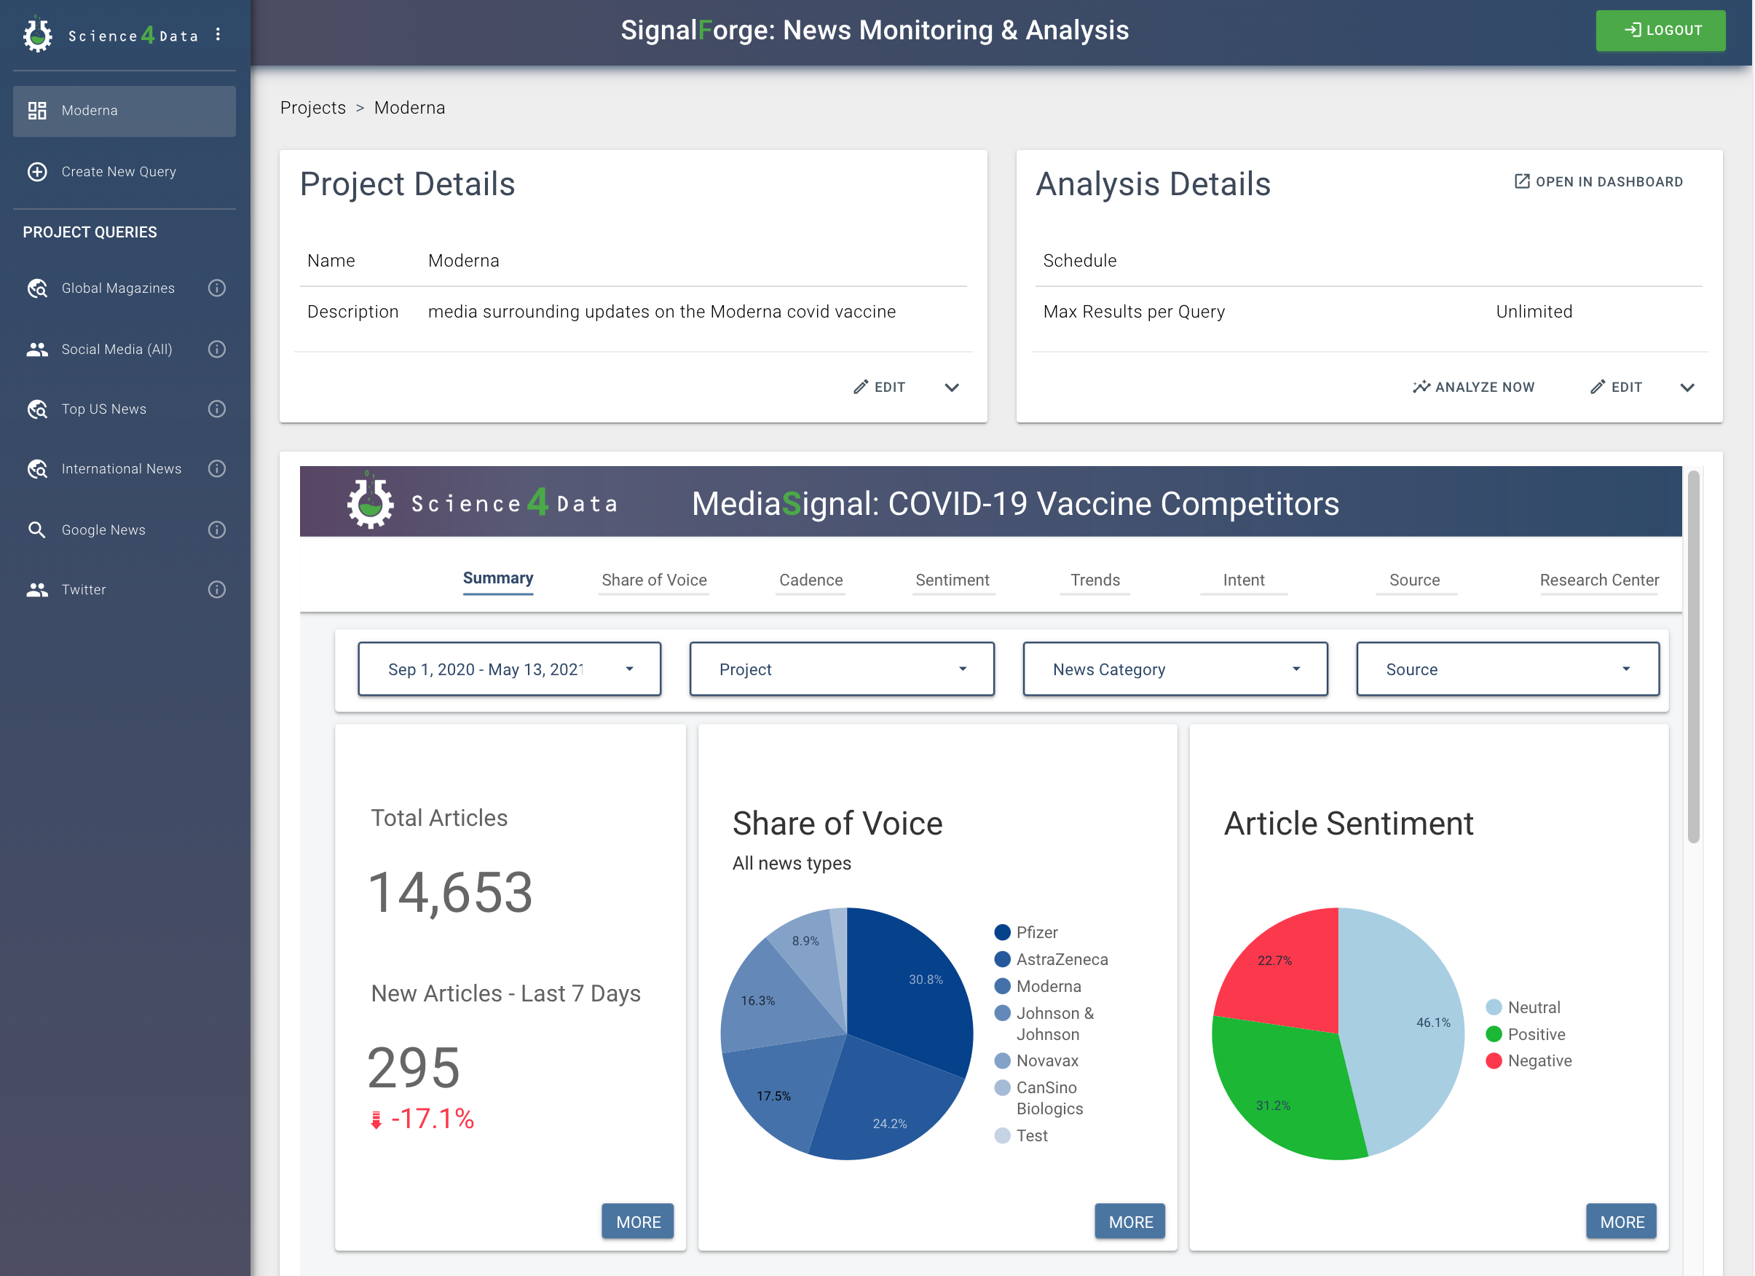Click the Max Results value "Unlimited"

point(1533,312)
